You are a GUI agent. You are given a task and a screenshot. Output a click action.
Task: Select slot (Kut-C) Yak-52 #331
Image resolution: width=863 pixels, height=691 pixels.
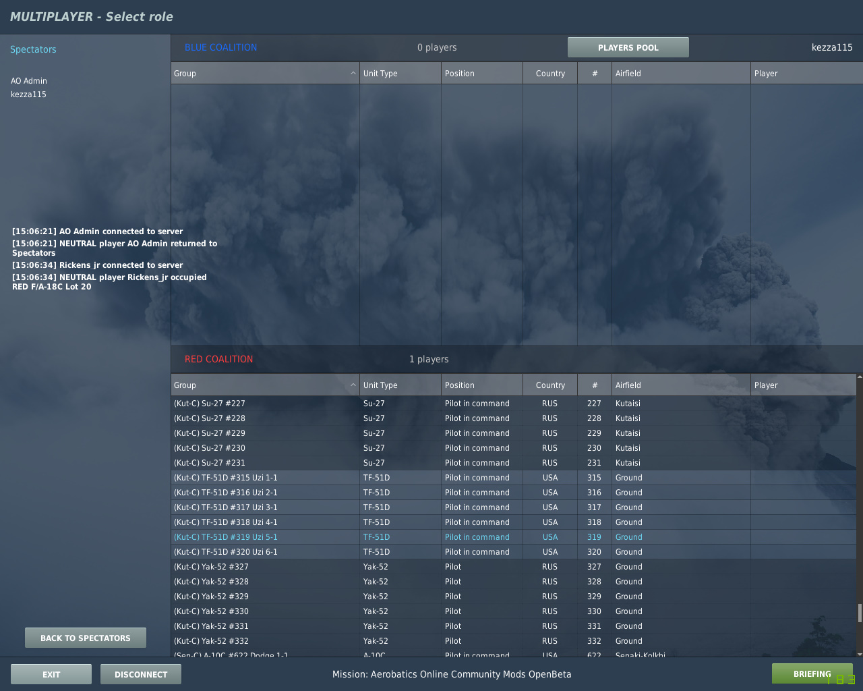point(513,626)
